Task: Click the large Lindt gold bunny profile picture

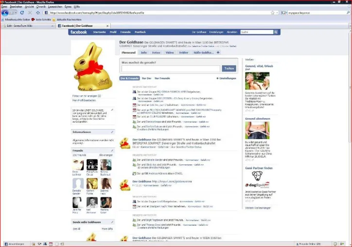Action: [x=93, y=67]
